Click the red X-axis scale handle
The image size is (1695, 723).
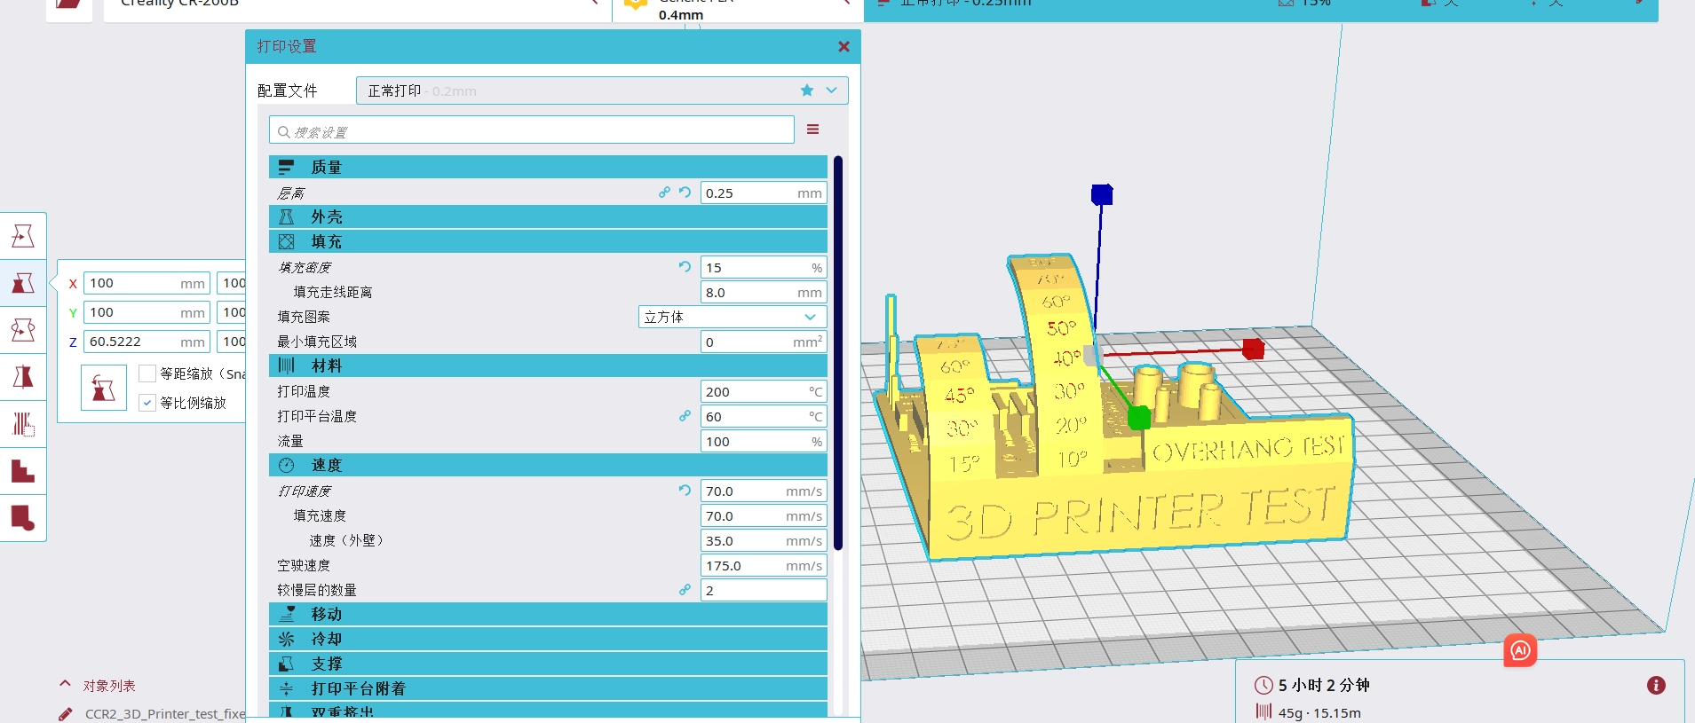[1253, 349]
